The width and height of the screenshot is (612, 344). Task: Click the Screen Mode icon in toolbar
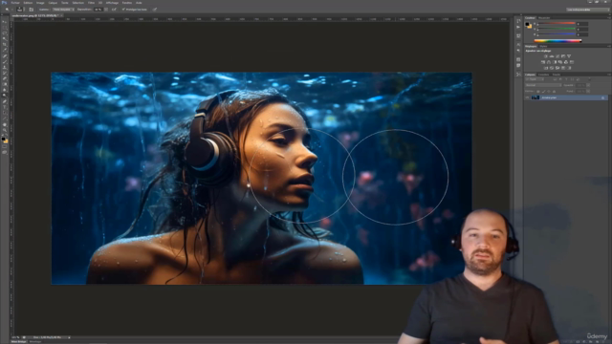pyautogui.click(x=5, y=152)
